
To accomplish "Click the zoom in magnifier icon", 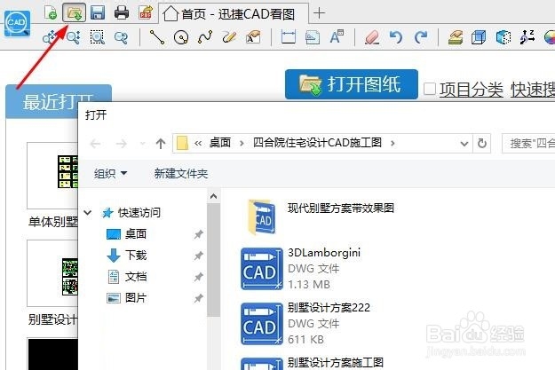I will [74, 37].
